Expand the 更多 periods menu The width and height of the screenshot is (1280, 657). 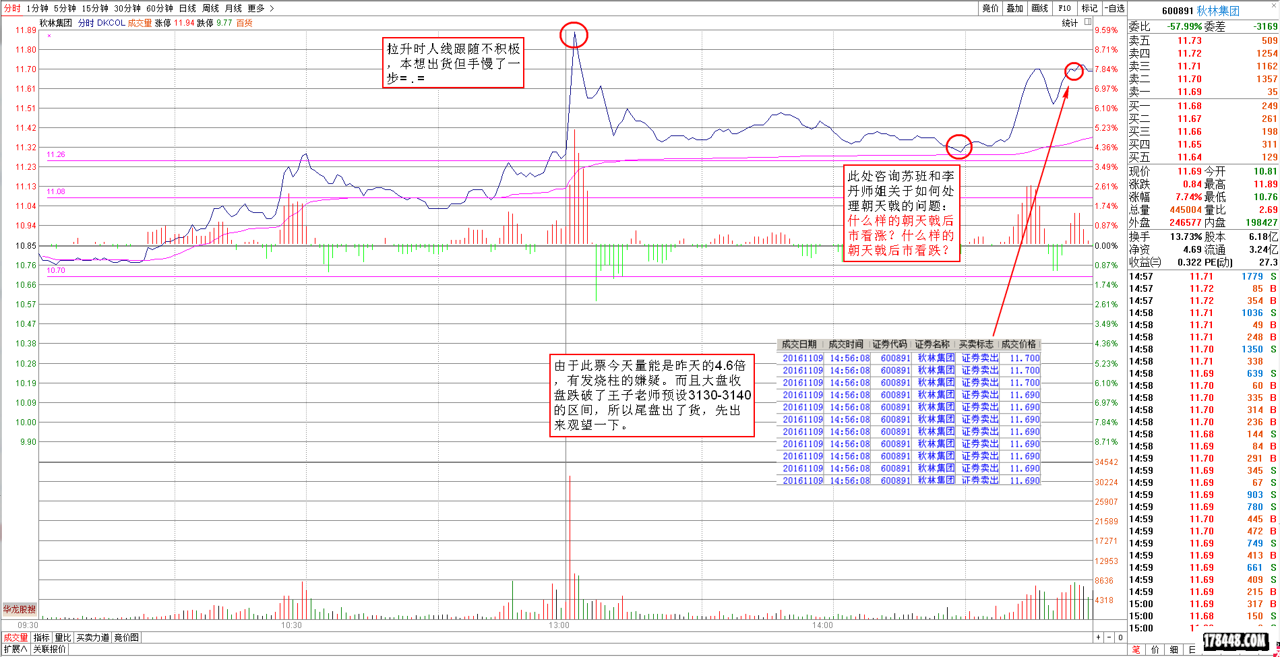point(260,8)
